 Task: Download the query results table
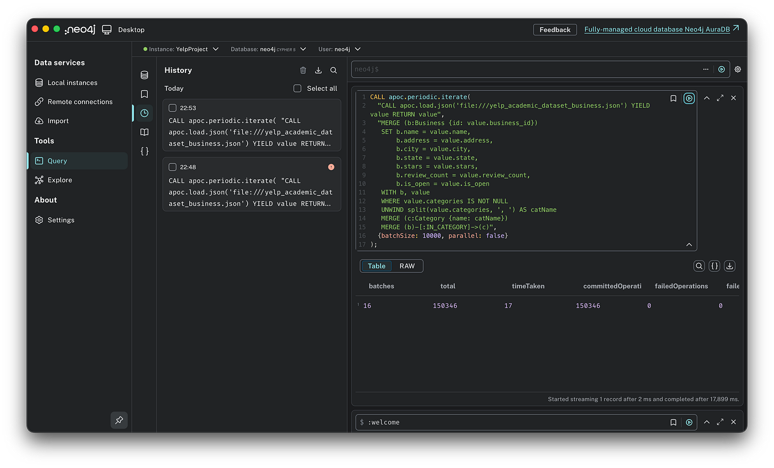coord(730,266)
